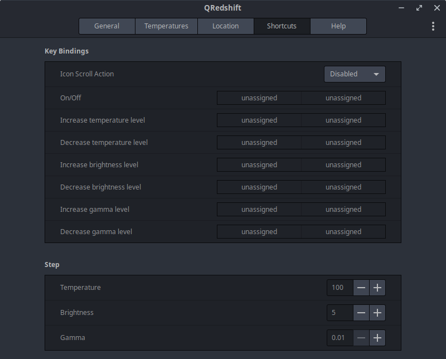446x359 pixels.
Task: Click the plus button for Gamma step
Action: [x=377, y=338]
